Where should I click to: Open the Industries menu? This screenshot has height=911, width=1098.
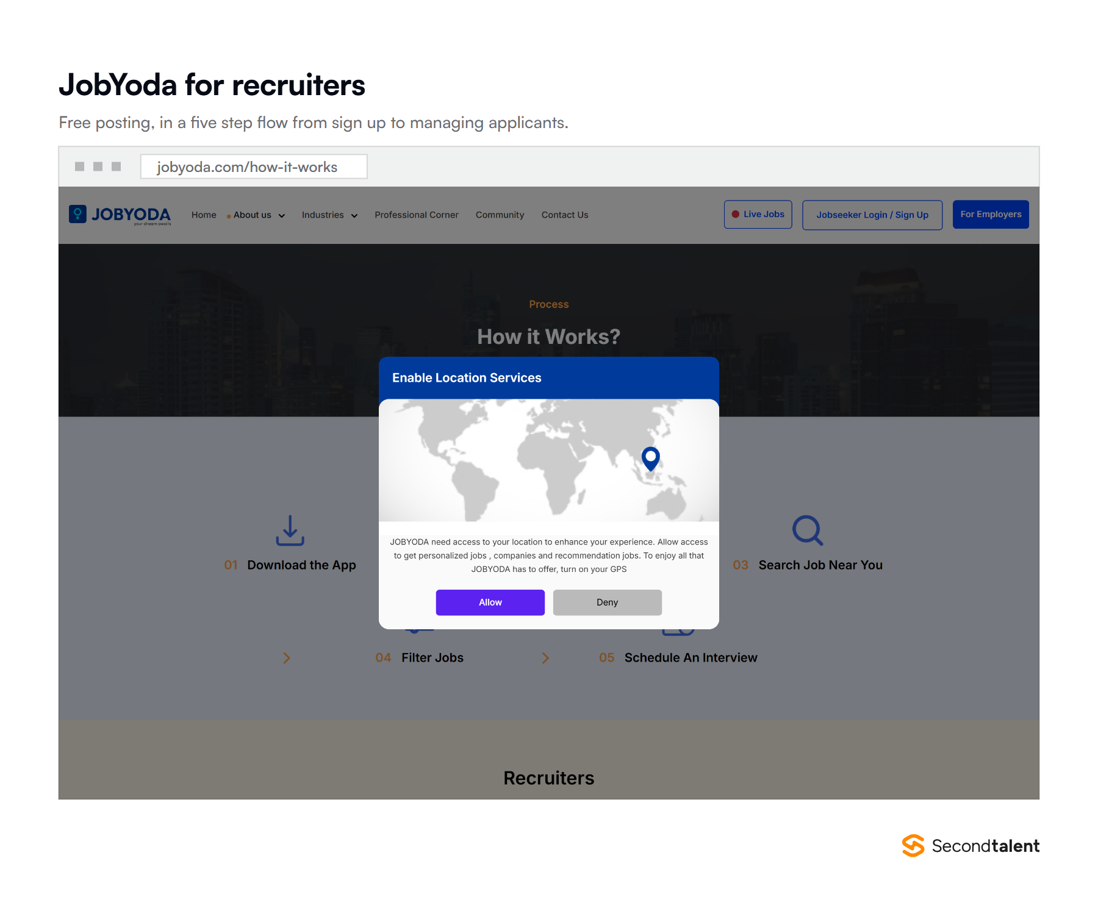[323, 215]
